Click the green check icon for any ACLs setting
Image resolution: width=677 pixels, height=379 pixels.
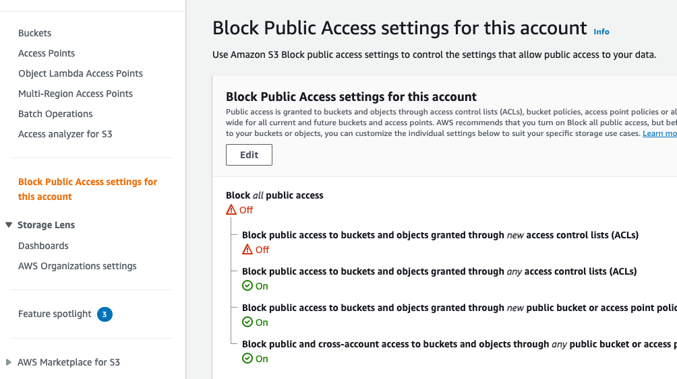pyautogui.click(x=247, y=286)
